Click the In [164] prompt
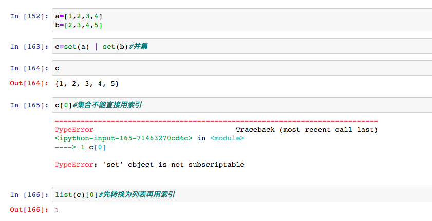The width and height of the screenshot is (432, 221). tap(29, 68)
